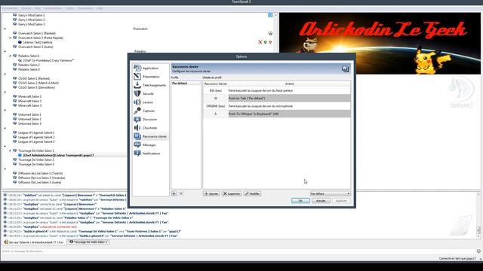The image size is (483, 271).
Task: Open the Discussion options category
Action: [150, 119]
